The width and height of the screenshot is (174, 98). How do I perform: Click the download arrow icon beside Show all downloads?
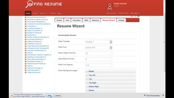click(x=145, y=95)
